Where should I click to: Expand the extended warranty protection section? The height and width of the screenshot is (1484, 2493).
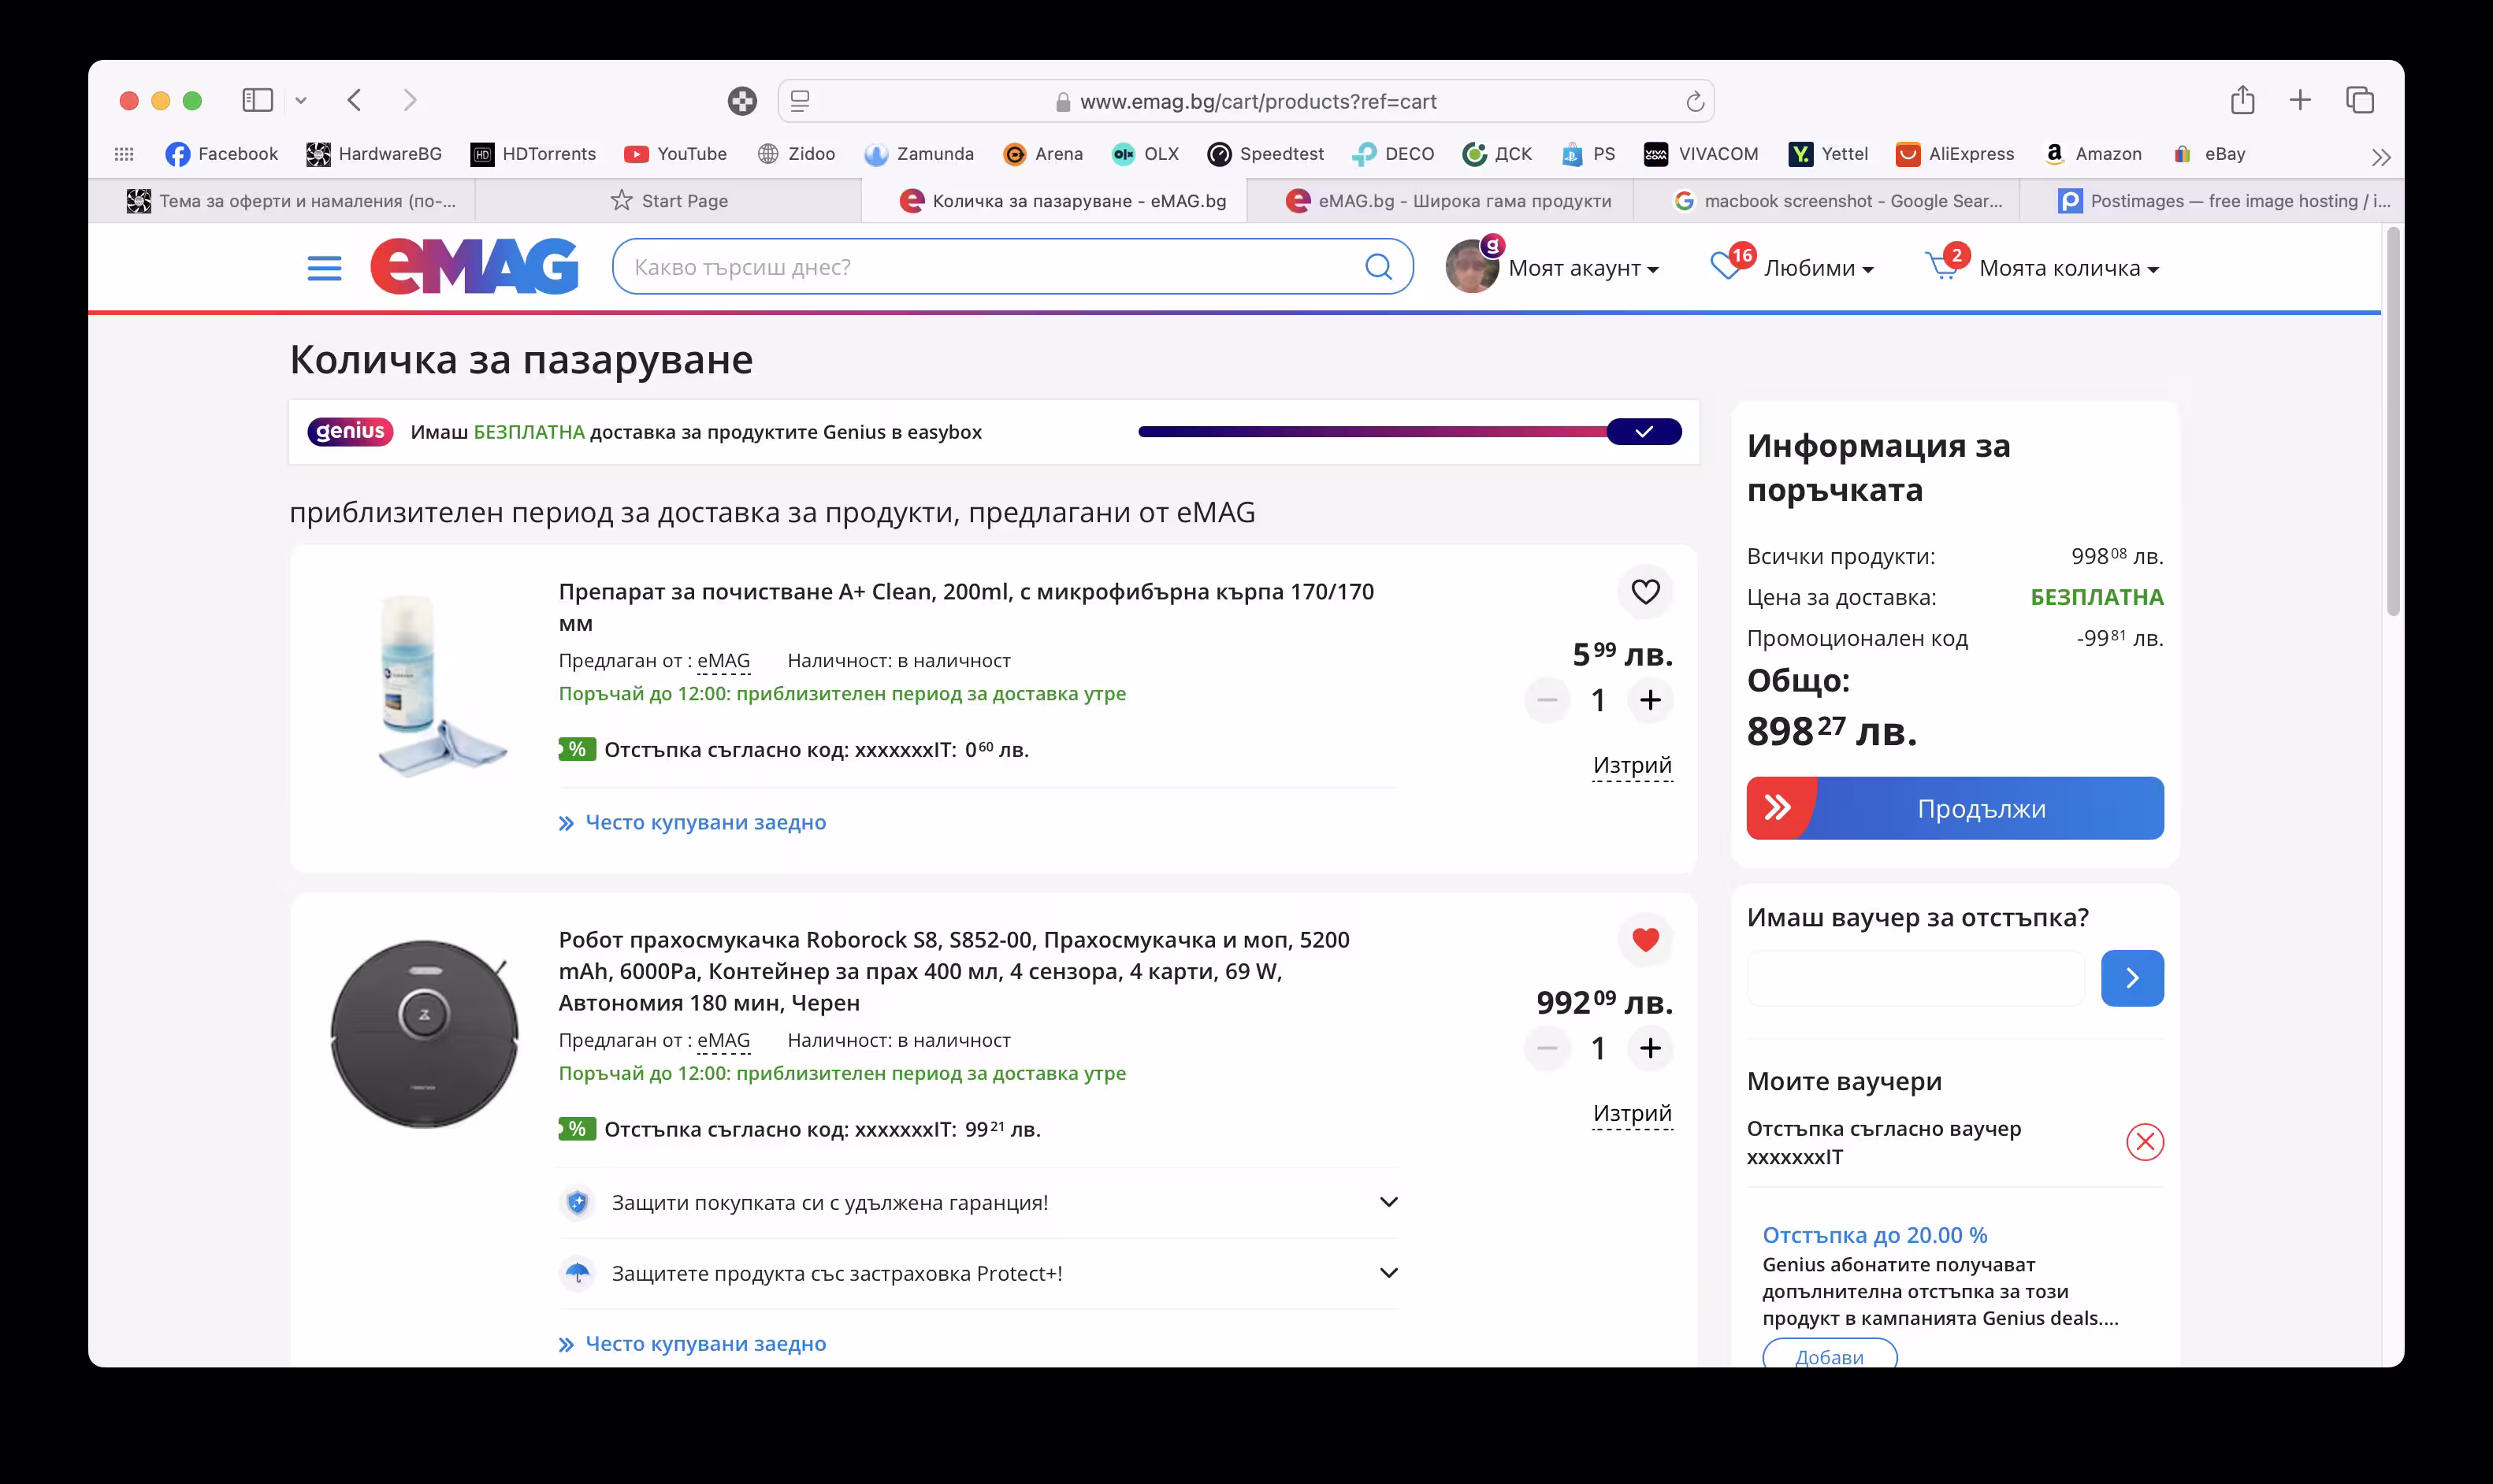(1388, 1202)
